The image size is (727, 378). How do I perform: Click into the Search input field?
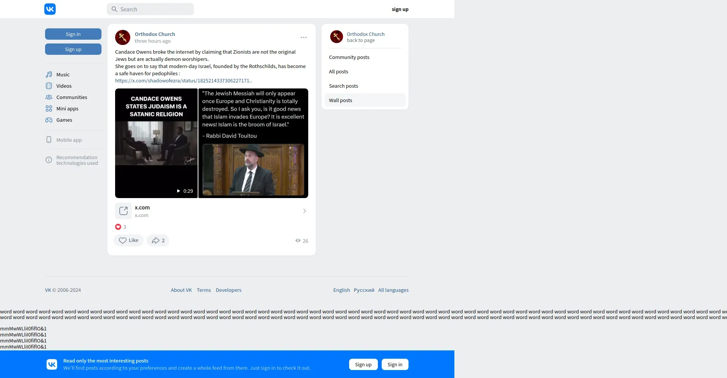pos(150,9)
